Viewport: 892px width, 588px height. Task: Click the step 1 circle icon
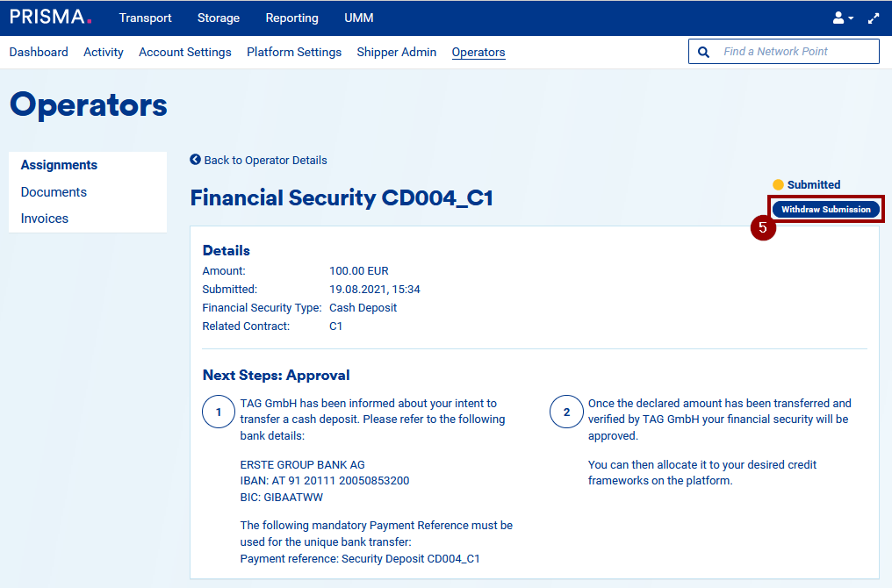(219, 412)
